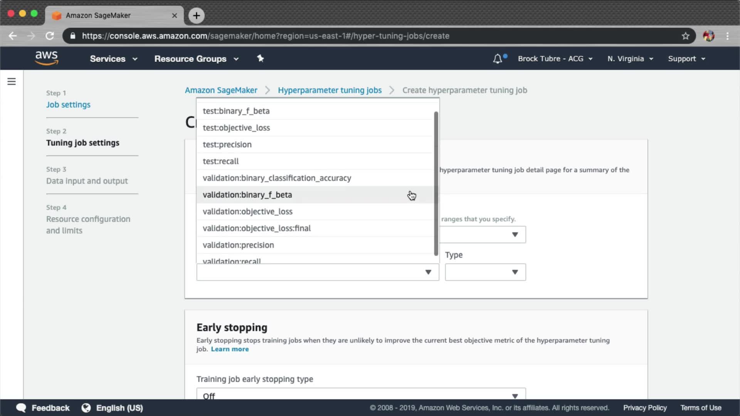Go to Hyperparameter tuning jobs breadcrumb

[330, 90]
